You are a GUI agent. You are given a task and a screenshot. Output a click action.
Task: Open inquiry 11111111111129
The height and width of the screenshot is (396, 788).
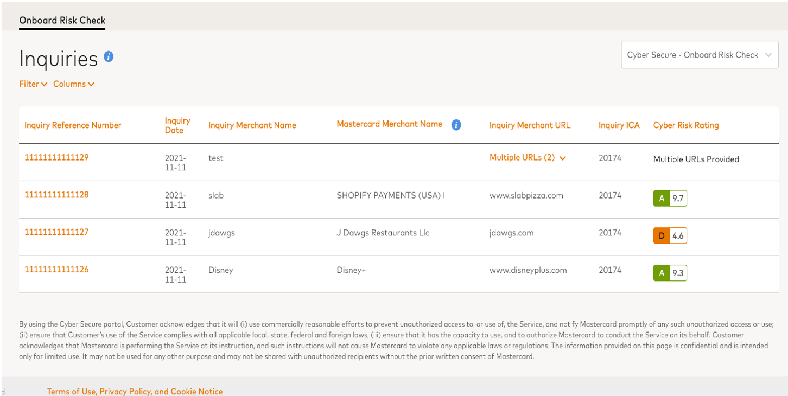56,157
